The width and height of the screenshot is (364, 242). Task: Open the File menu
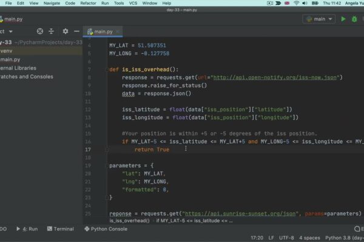point(8,3)
